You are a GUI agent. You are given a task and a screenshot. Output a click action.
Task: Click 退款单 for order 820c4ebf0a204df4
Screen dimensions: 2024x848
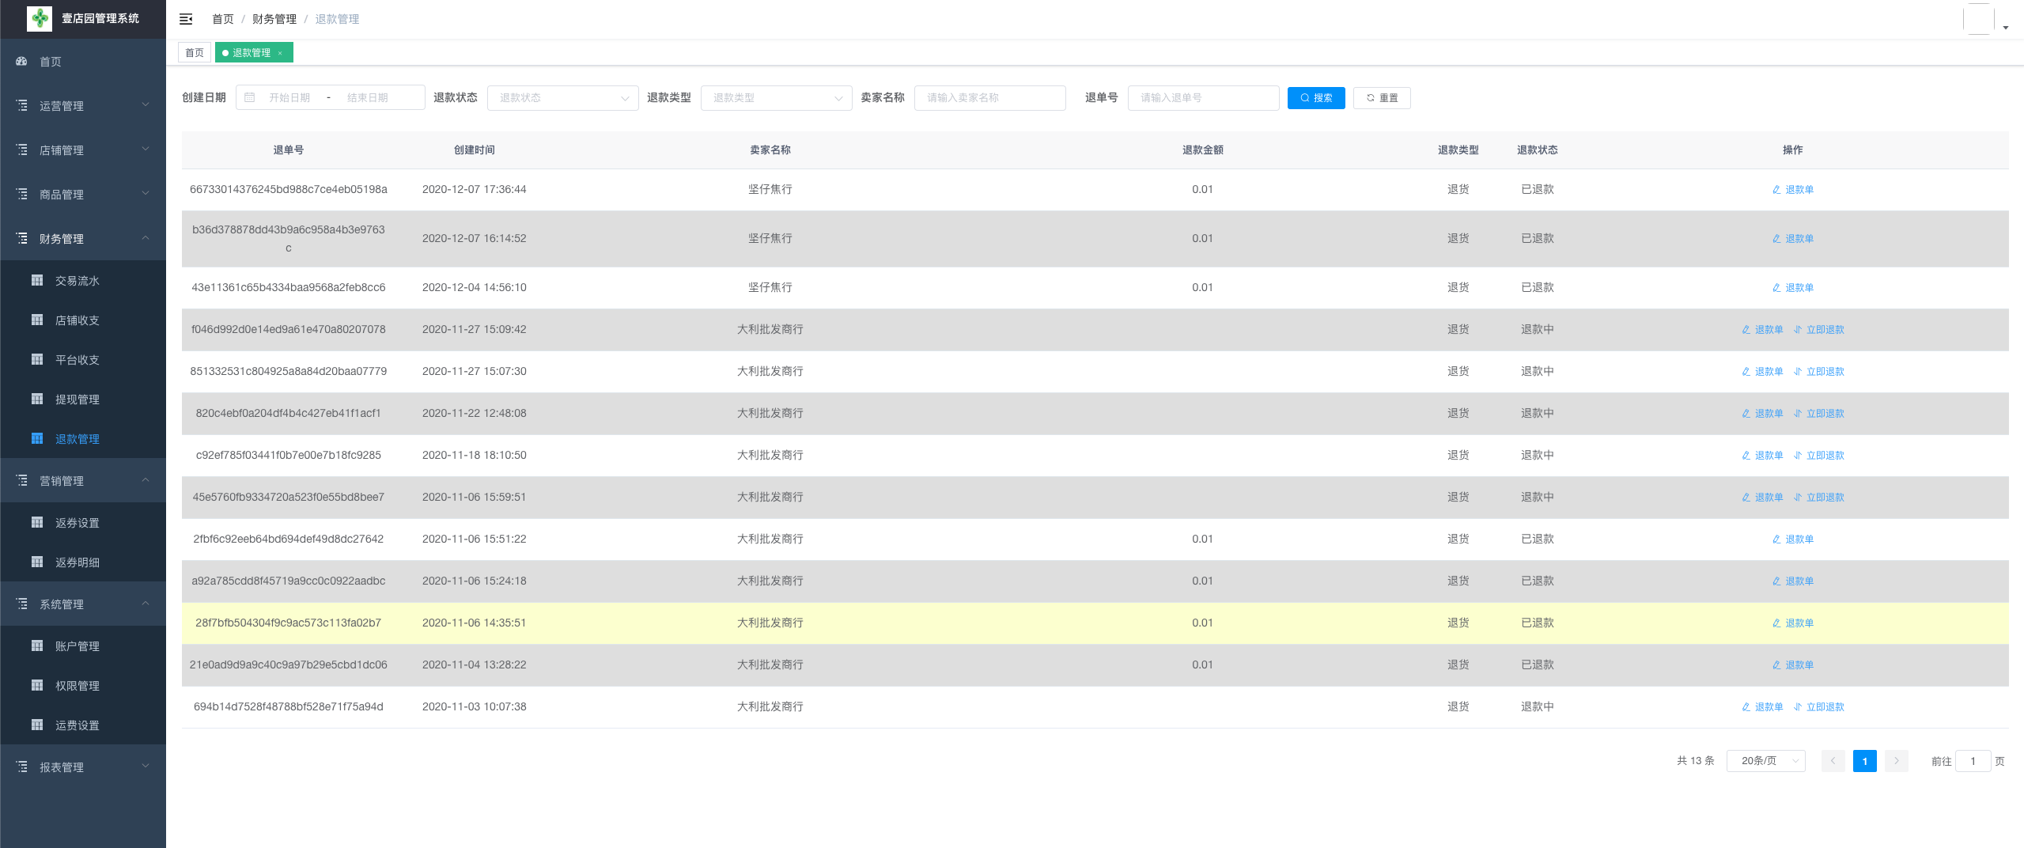tap(1762, 414)
